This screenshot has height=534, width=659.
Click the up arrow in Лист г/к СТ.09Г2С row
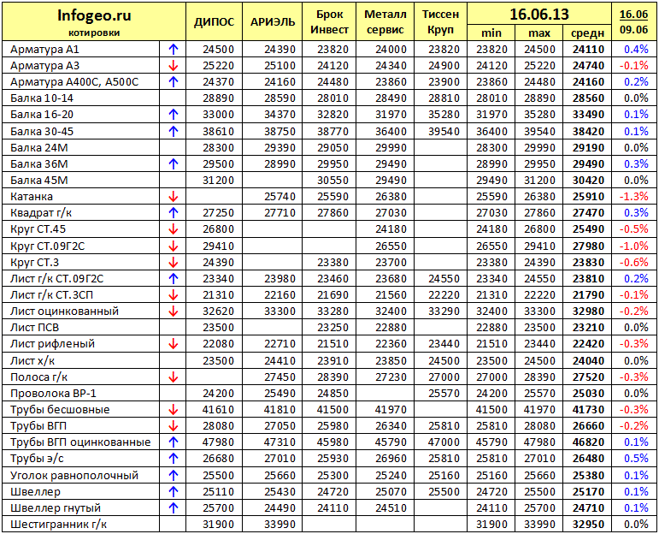174,279
